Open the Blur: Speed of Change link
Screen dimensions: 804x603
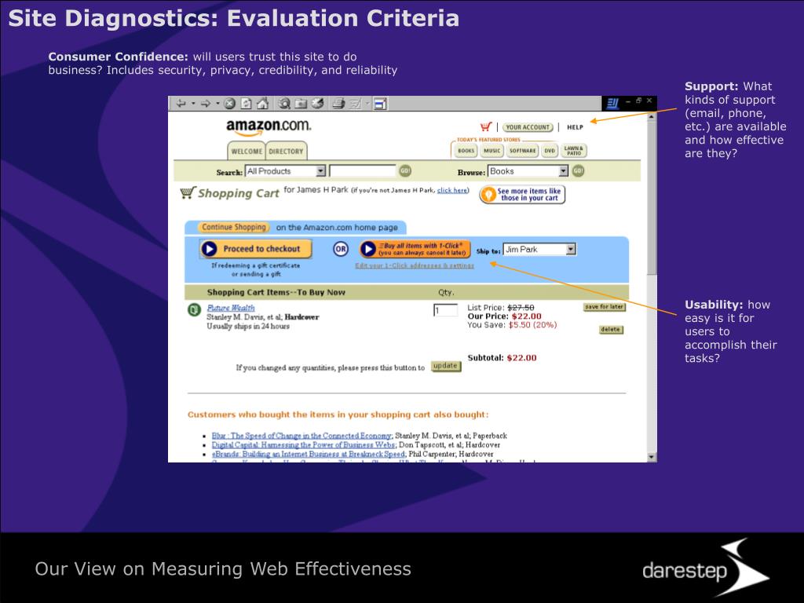(x=302, y=436)
